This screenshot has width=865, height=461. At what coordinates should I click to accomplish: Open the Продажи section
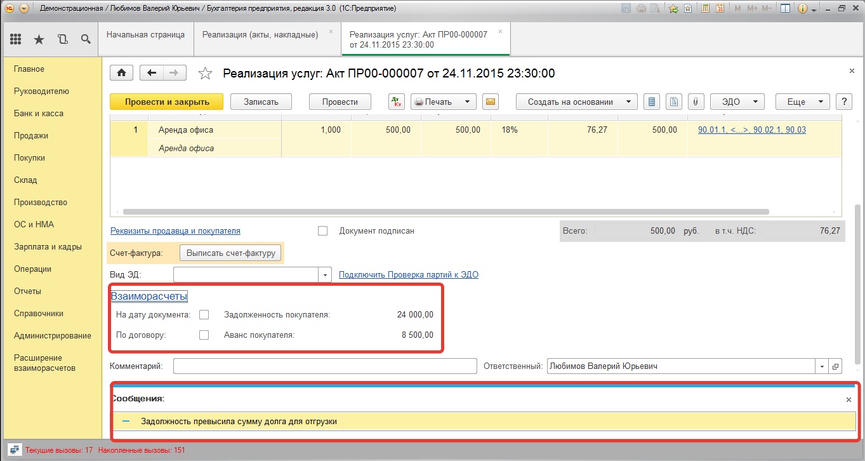click(x=31, y=135)
